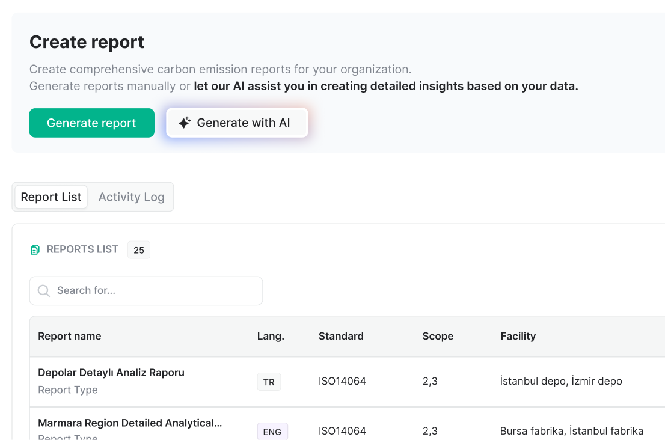Click scope 2,3 in the Depolar row

coord(430,381)
